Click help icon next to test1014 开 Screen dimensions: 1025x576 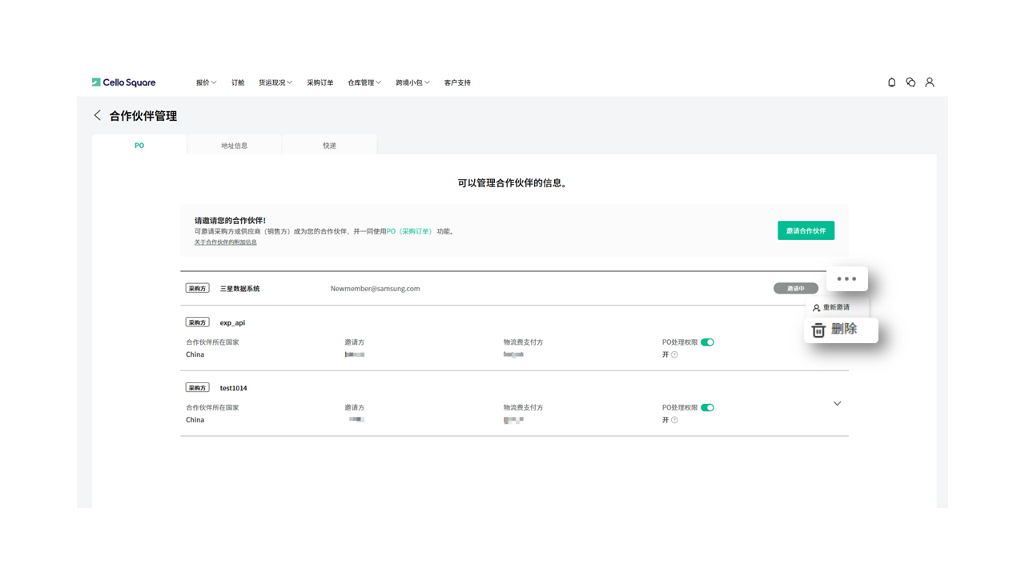pyautogui.click(x=674, y=420)
